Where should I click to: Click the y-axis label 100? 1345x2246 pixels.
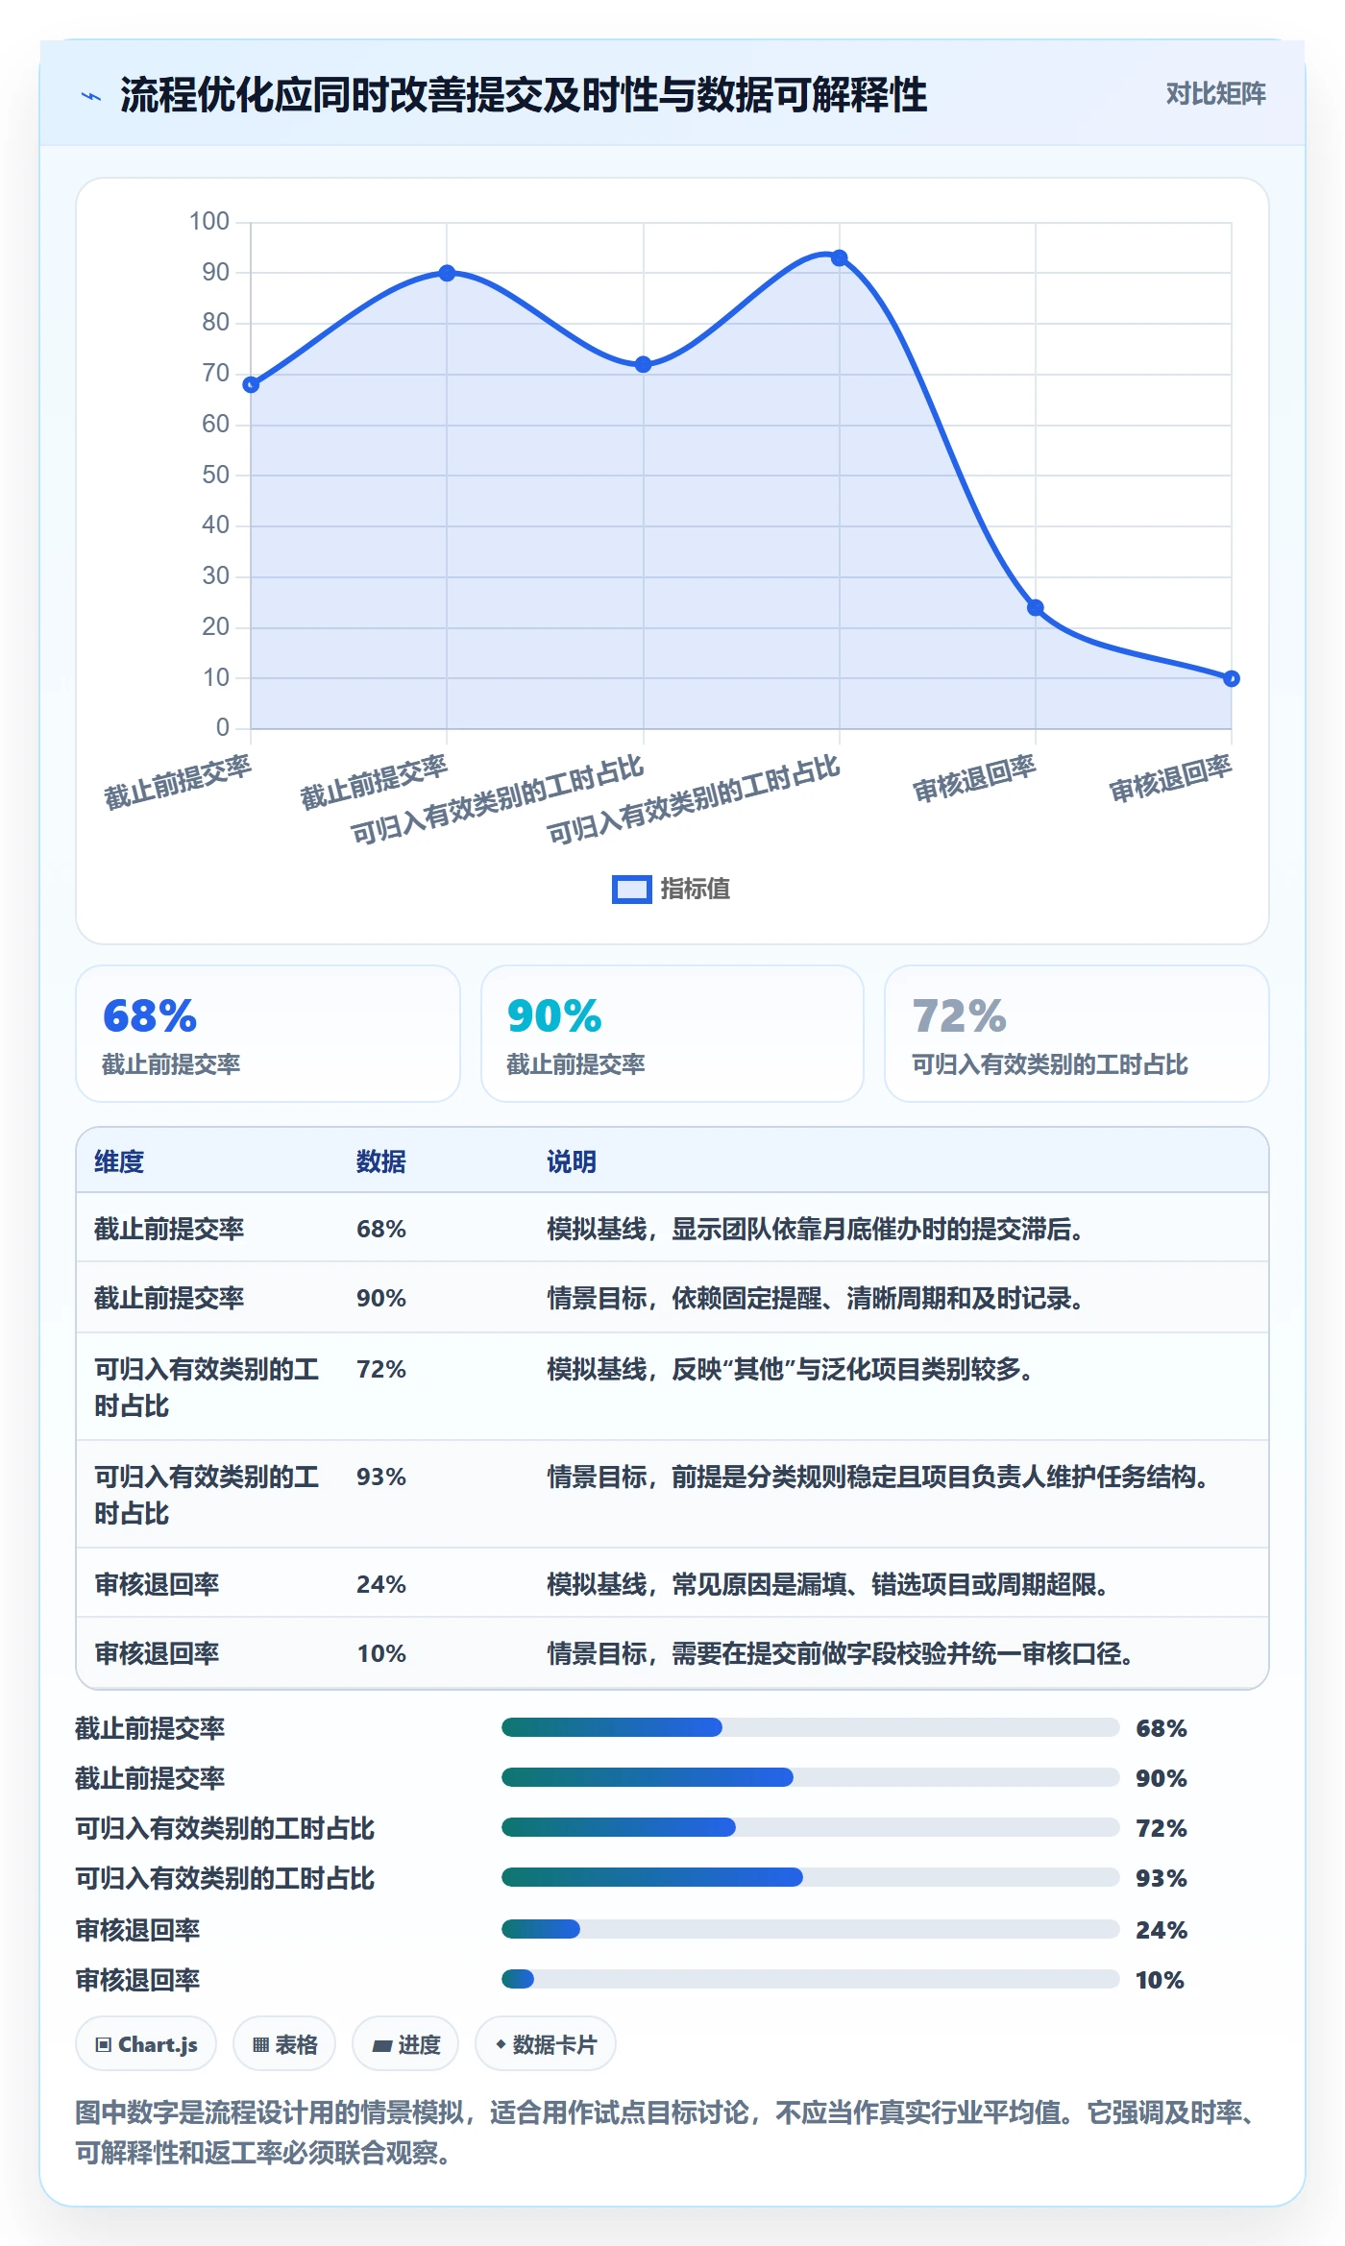209,221
